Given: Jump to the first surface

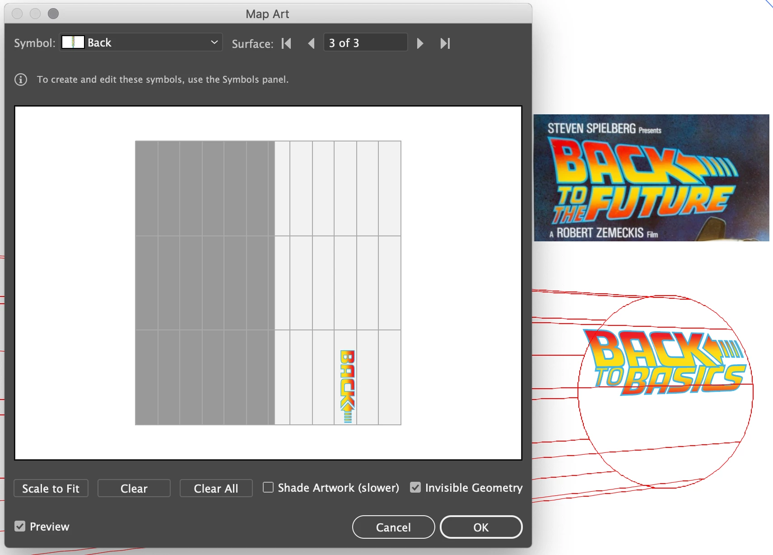Looking at the screenshot, I should (x=286, y=43).
